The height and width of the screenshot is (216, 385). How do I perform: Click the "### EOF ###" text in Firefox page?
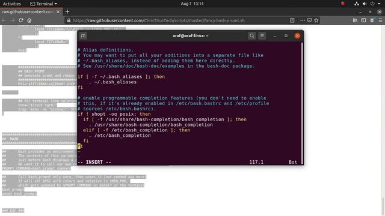[x=13, y=211]
